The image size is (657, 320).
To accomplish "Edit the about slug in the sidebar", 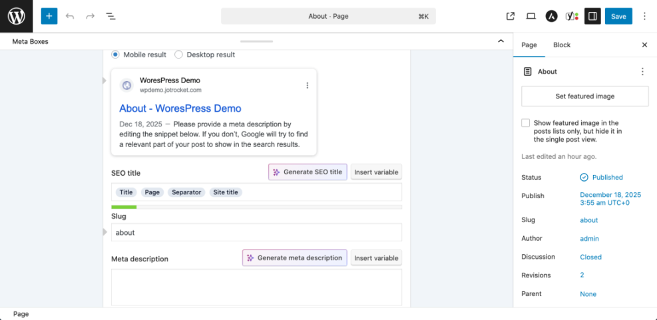I will pyautogui.click(x=588, y=220).
